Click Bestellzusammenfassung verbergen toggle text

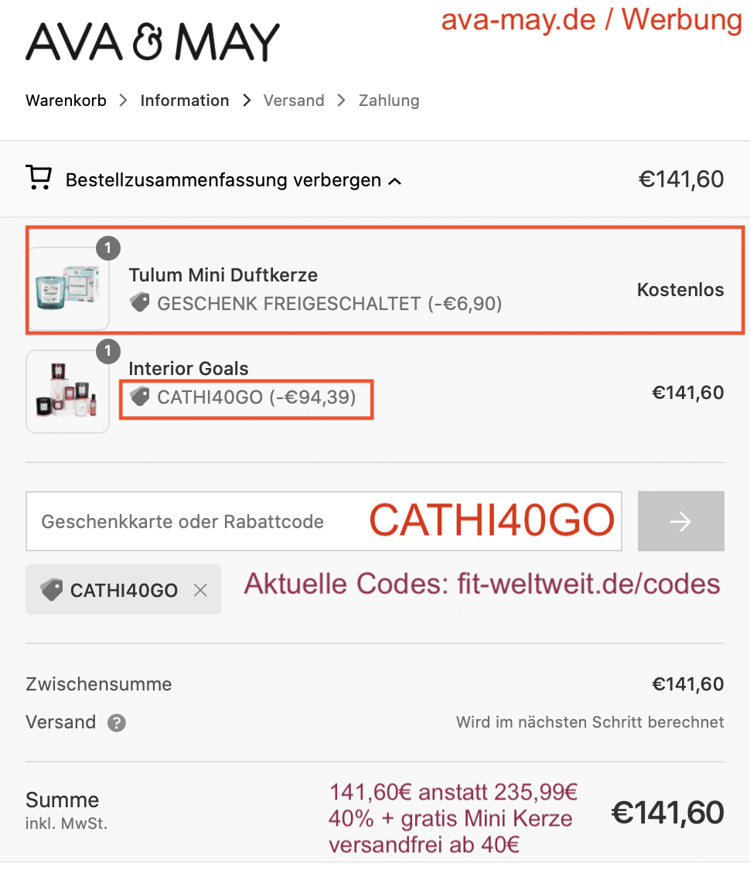(x=223, y=180)
